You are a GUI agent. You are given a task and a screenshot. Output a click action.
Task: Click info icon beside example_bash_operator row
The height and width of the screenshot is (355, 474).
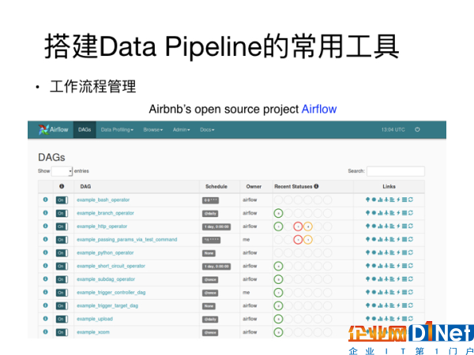(x=45, y=200)
